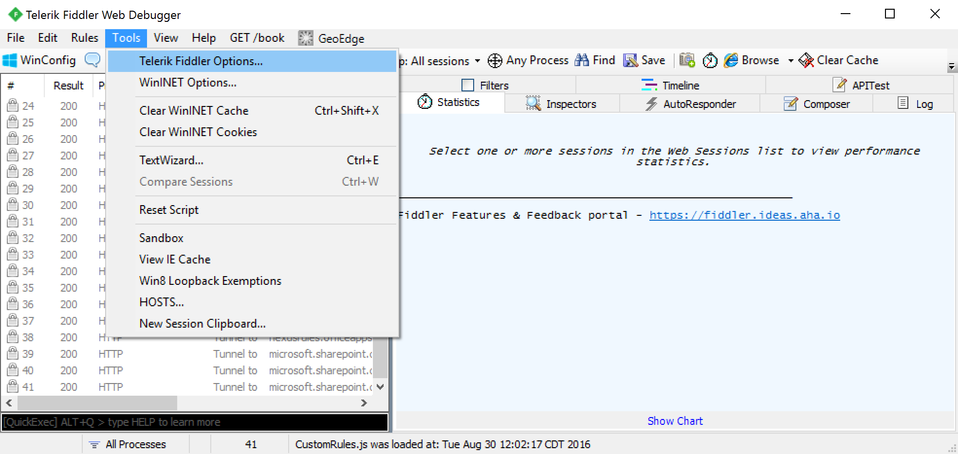Click the speech bubble comment icon
The width and height of the screenshot is (958, 454).
pyautogui.click(x=92, y=60)
